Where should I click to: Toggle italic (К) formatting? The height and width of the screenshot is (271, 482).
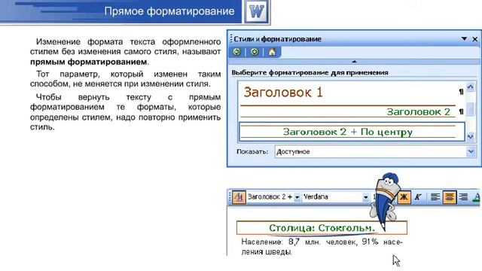(x=418, y=197)
